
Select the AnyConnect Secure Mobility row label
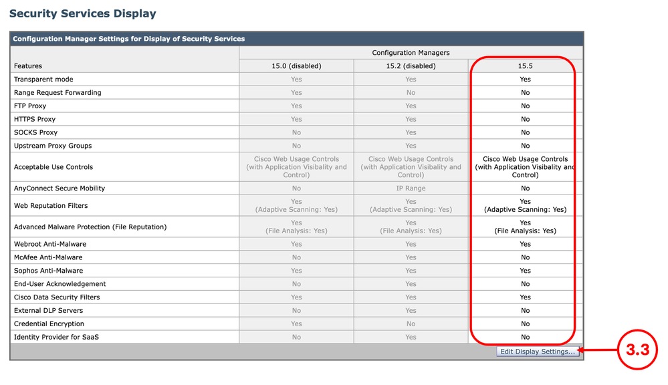[60, 188]
